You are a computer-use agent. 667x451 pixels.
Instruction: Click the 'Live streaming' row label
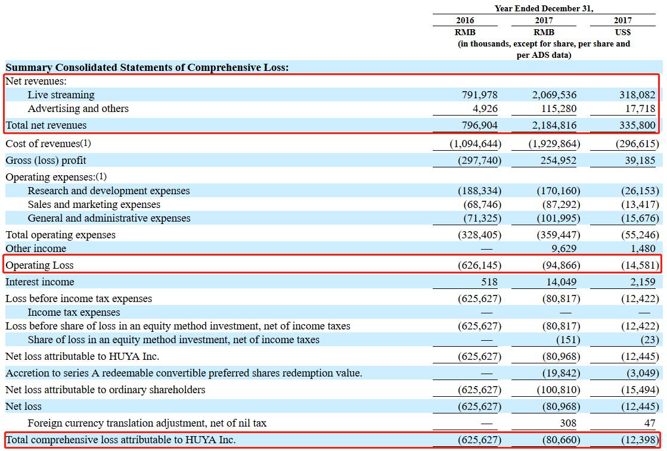[x=61, y=95]
